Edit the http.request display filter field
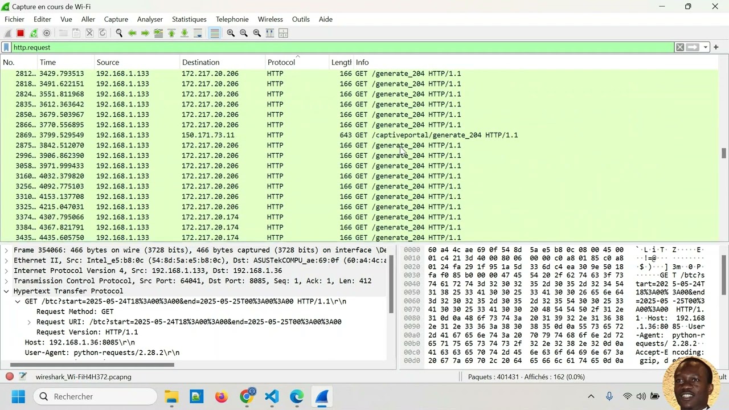 pos(342,47)
